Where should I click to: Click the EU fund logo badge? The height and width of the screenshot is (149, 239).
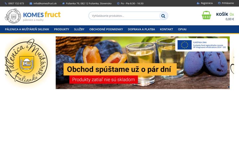coord(201,45)
